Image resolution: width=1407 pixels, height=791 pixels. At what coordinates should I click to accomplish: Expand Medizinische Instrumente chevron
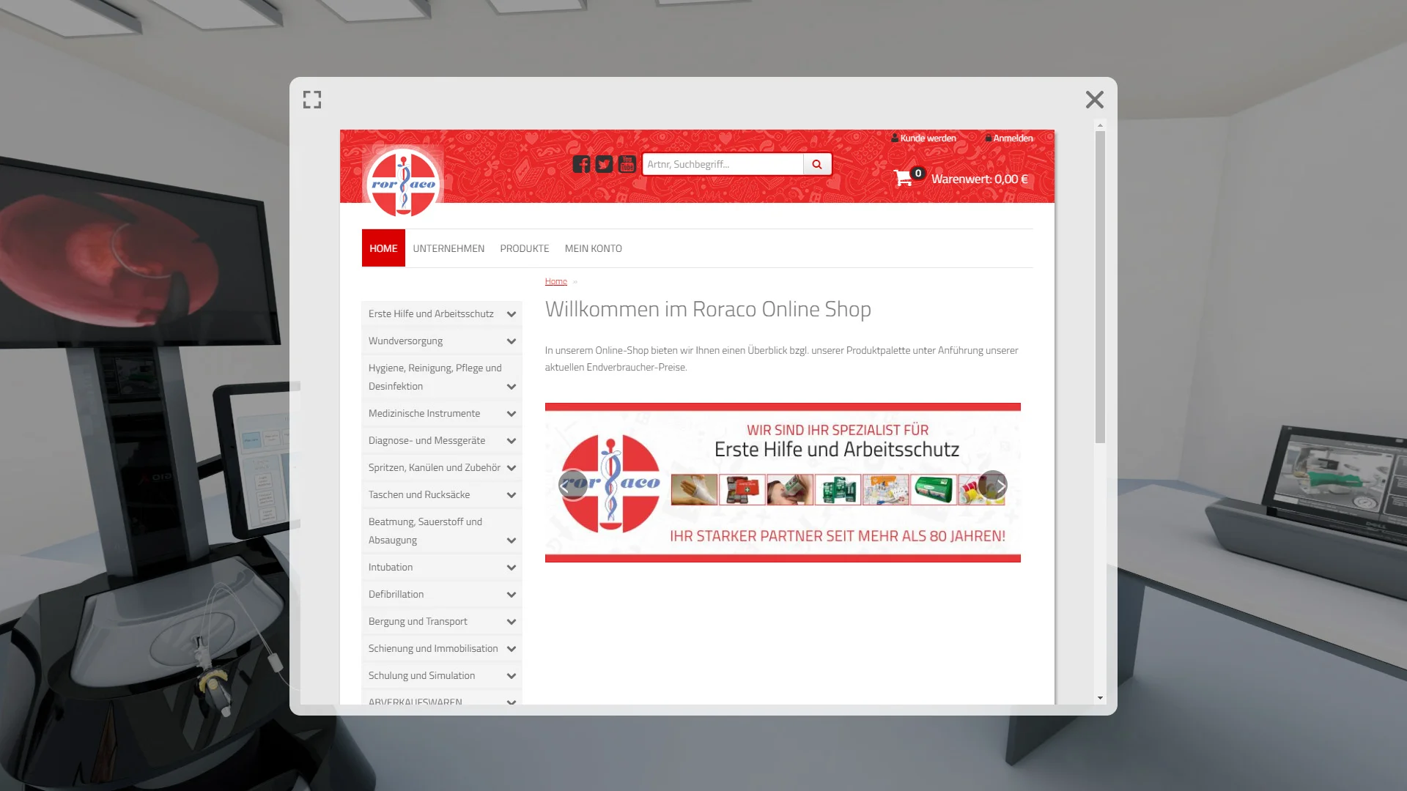(x=512, y=414)
